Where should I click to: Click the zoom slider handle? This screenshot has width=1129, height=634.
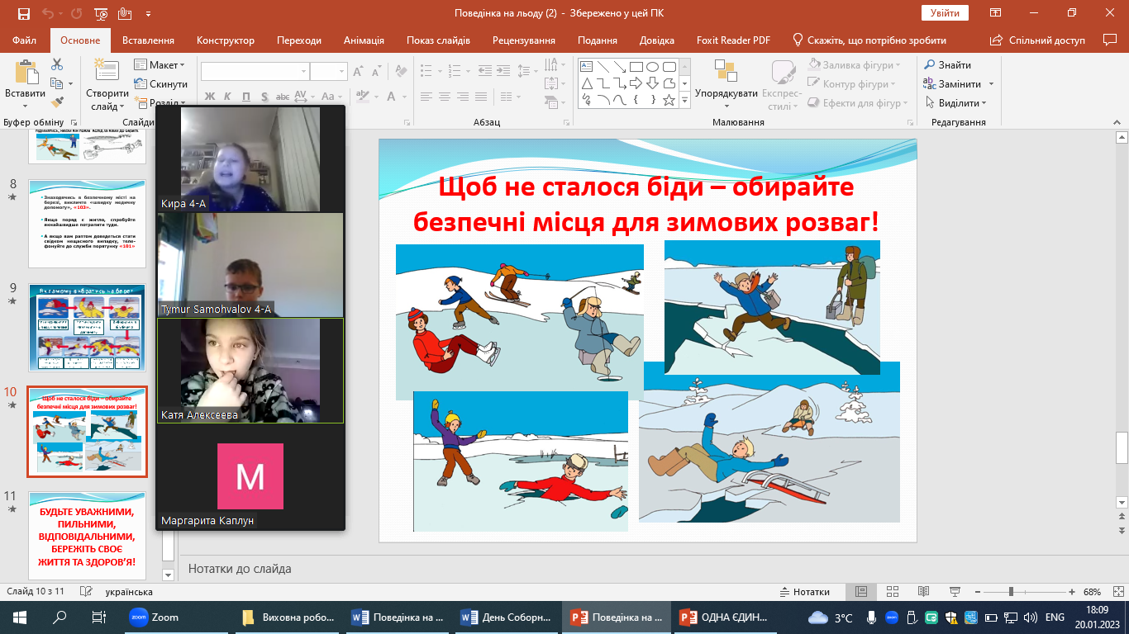point(1011,592)
